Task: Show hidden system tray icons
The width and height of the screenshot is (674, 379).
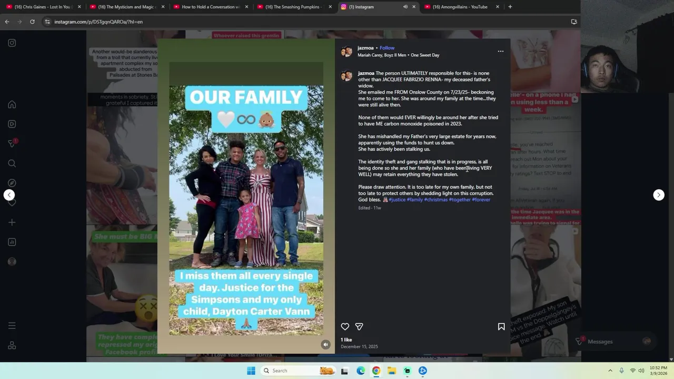Action: pyautogui.click(x=610, y=371)
